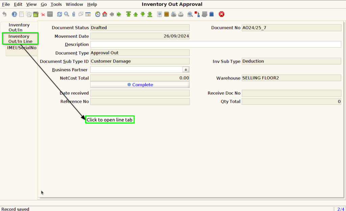Open the File menu
Screen dimensions: 346x211
(x=6, y=4)
